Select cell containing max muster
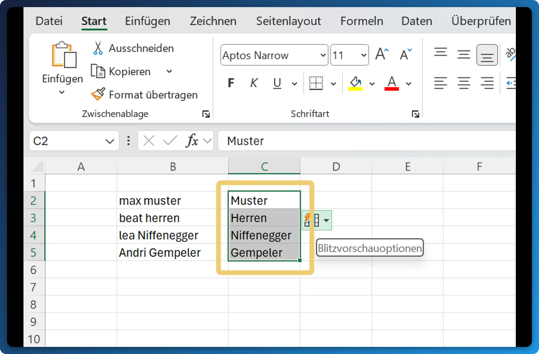Viewport: 539px width, 354px height. 173,200
